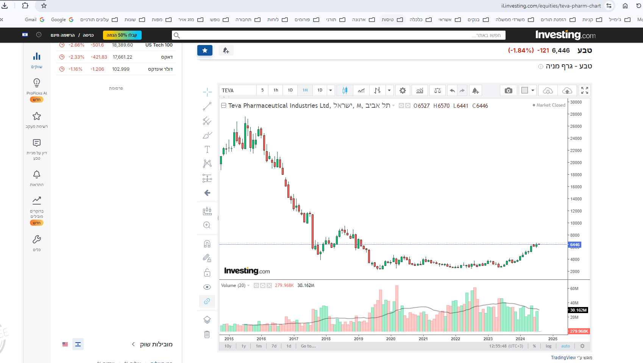
Task: Set chart range to 10y
Action: point(228,346)
